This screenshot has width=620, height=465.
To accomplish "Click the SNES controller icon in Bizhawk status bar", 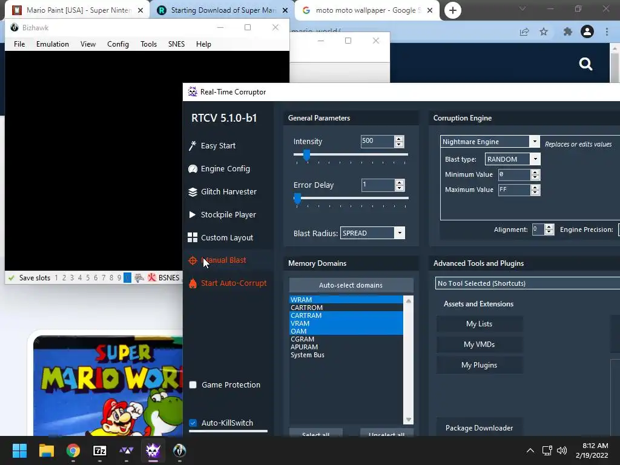I will [x=139, y=278].
